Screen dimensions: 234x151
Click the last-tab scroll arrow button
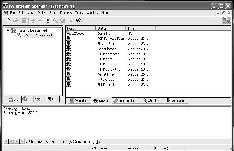tap(22, 141)
